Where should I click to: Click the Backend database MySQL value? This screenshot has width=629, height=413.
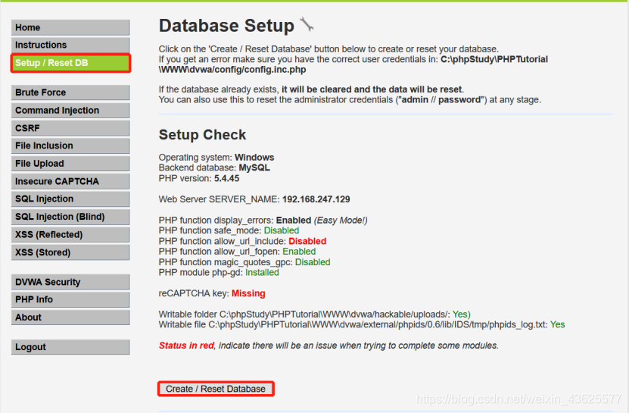click(x=254, y=167)
